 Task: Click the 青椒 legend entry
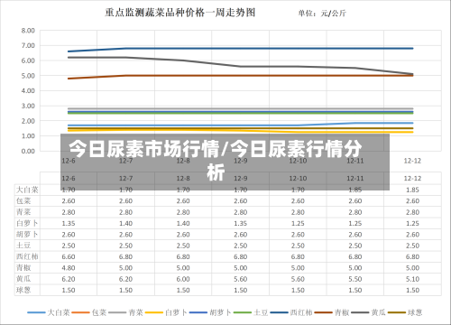pyautogui.click(x=332, y=312)
